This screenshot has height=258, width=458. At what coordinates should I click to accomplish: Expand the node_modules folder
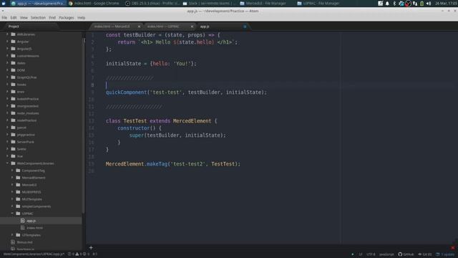[7, 113]
